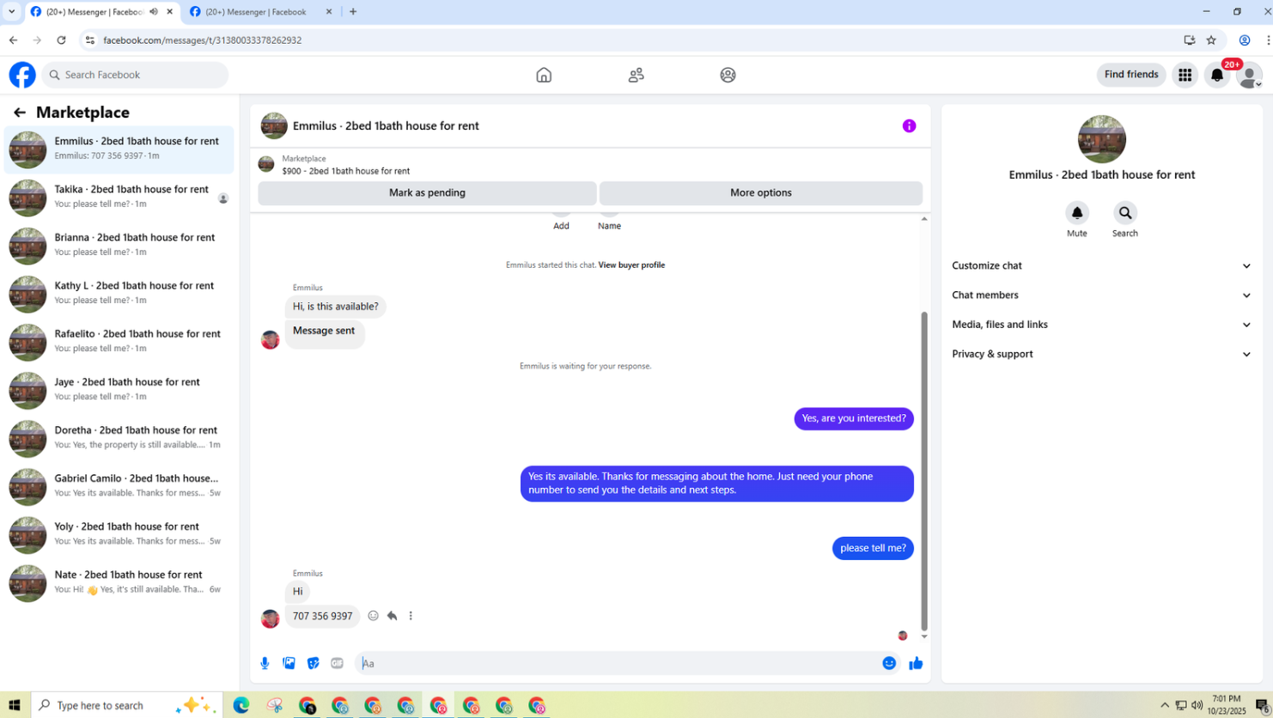Open the Brianna conversation

click(119, 246)
